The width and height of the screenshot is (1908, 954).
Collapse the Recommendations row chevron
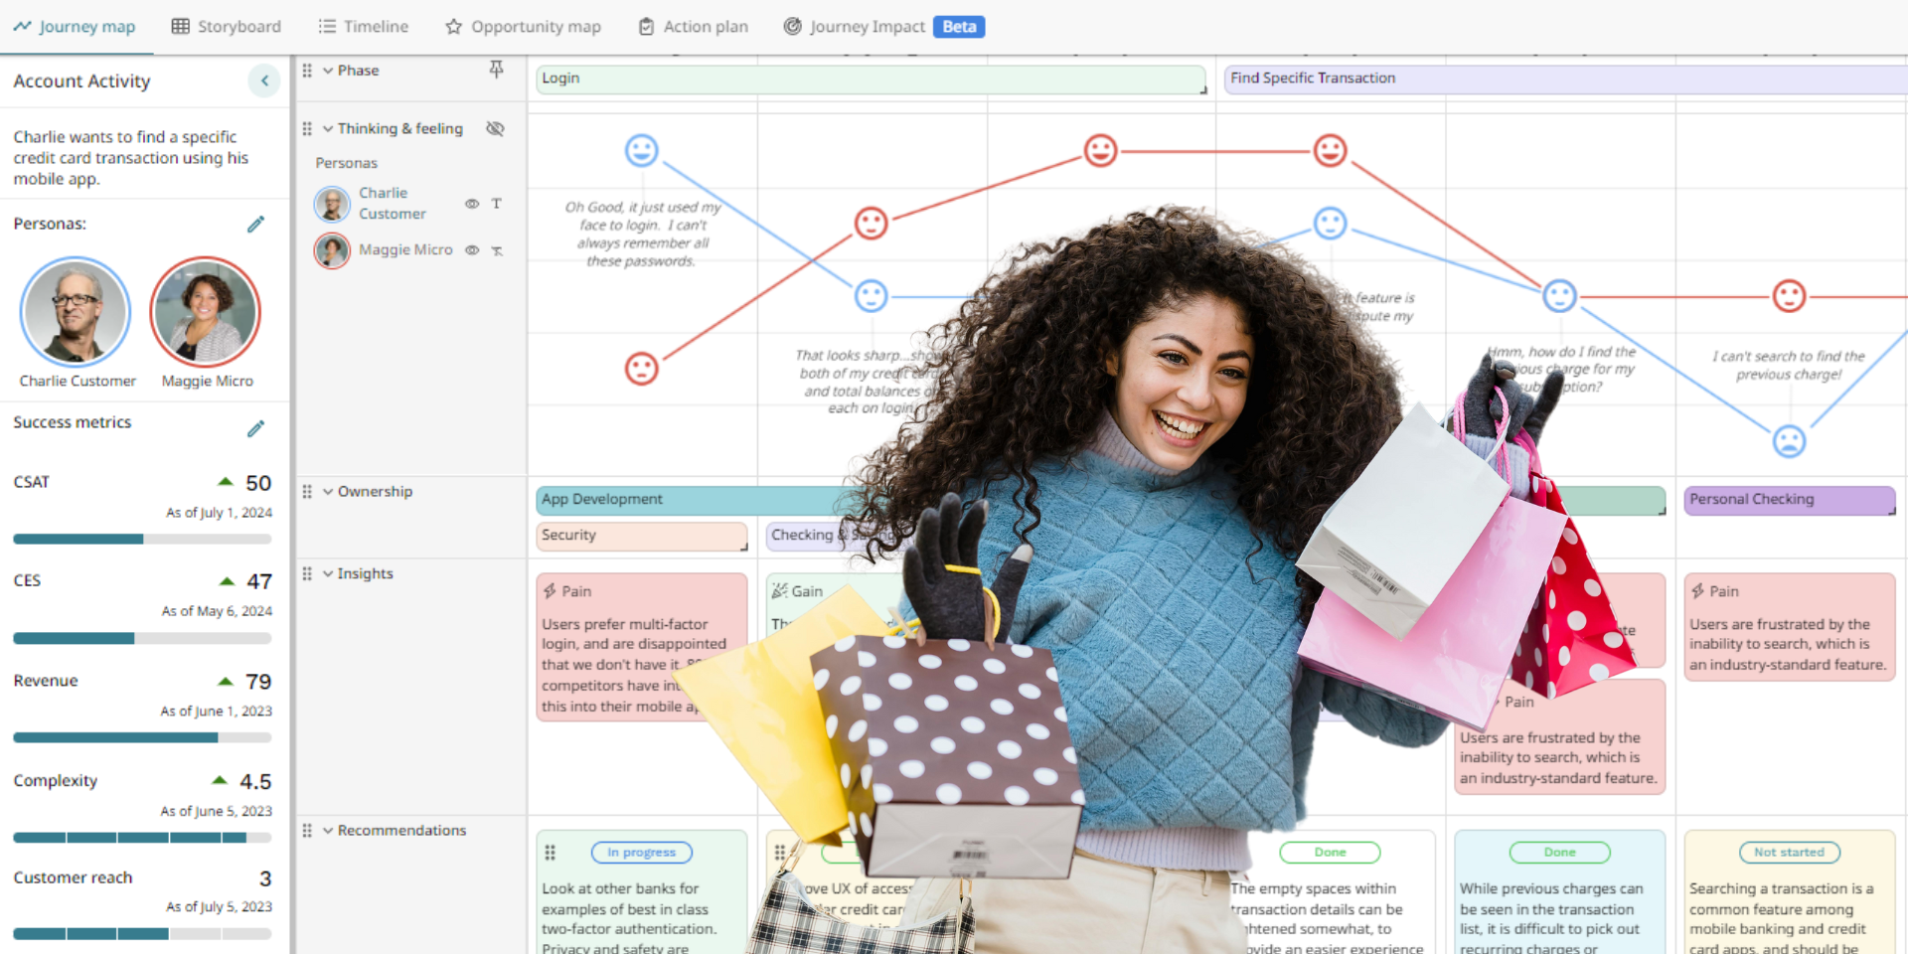327,831
